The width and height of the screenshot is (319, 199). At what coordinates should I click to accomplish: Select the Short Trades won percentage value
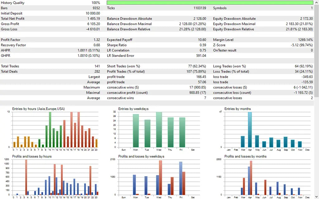196,66
